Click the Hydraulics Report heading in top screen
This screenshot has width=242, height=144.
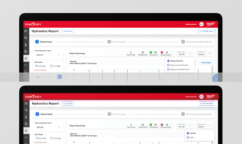pos(45,31)
